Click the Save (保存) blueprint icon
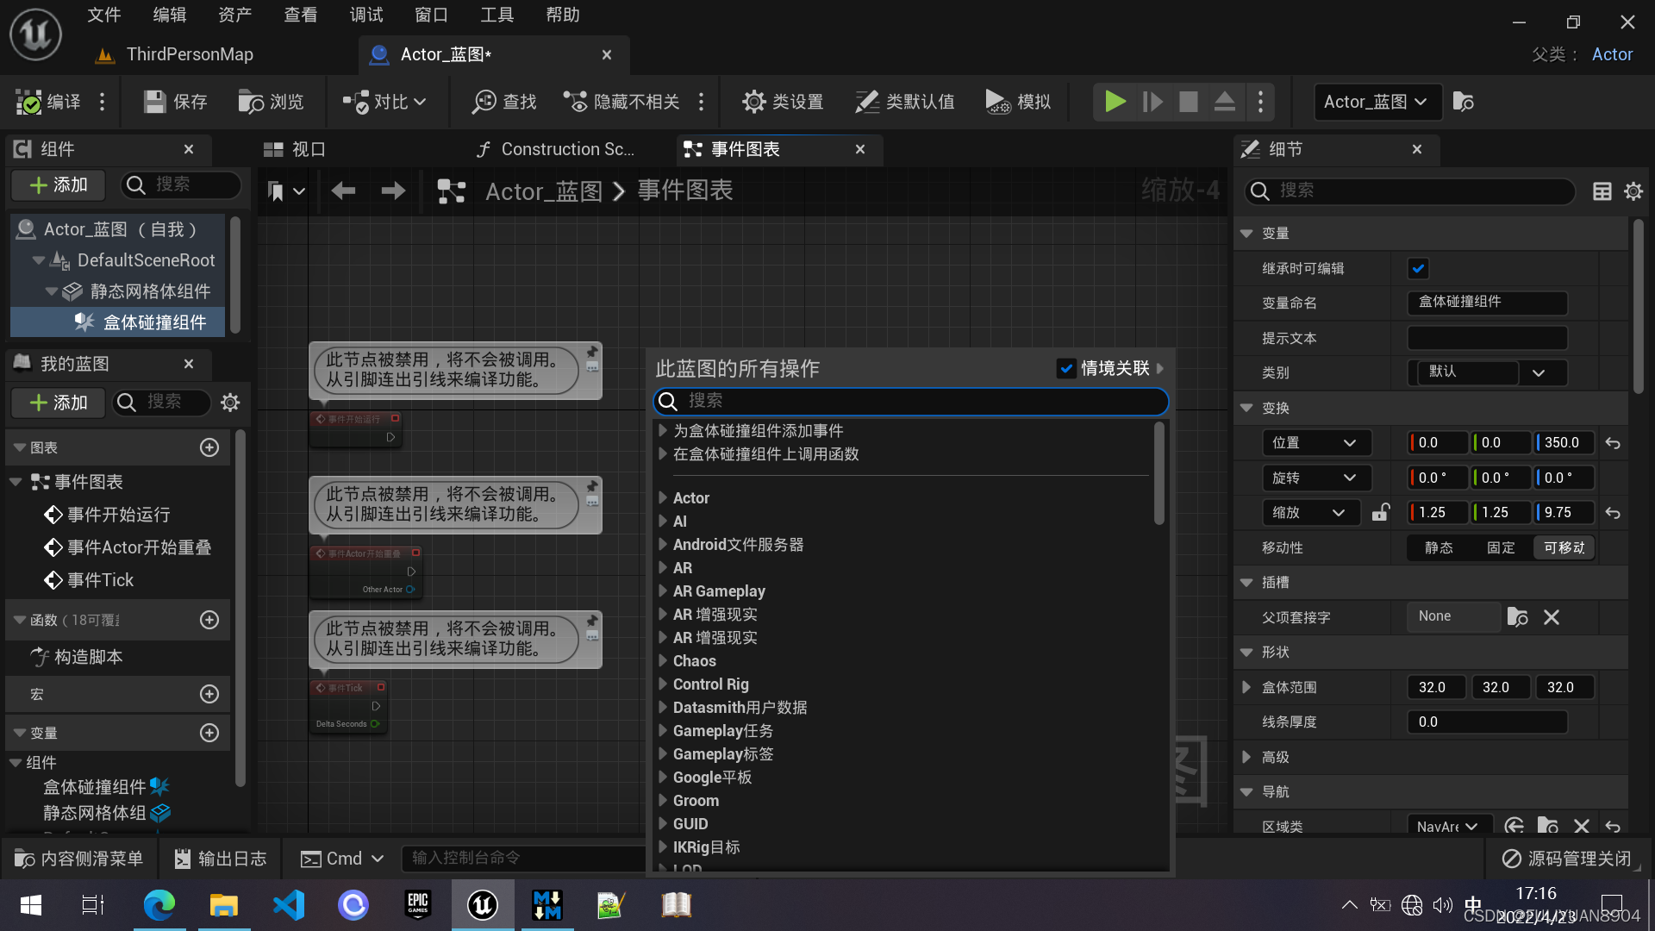The image size is (1655, 931). point(155,102)
